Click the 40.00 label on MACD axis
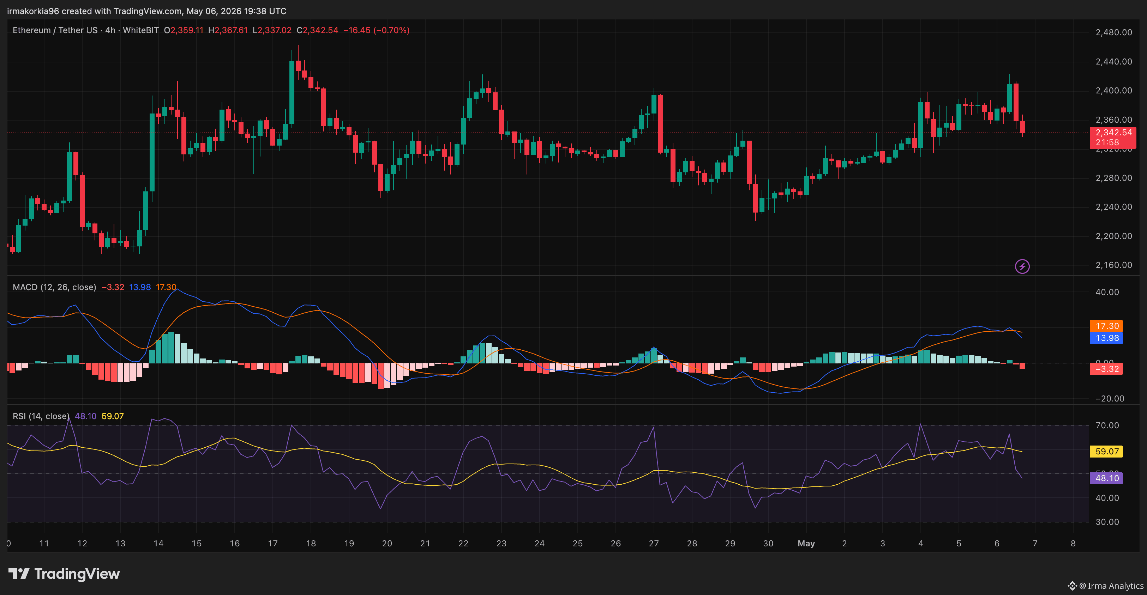 (x=1107, y=292)
